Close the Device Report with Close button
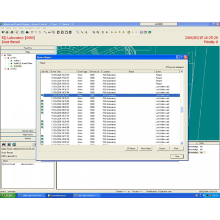220x220 pixels. pos(177,156)
